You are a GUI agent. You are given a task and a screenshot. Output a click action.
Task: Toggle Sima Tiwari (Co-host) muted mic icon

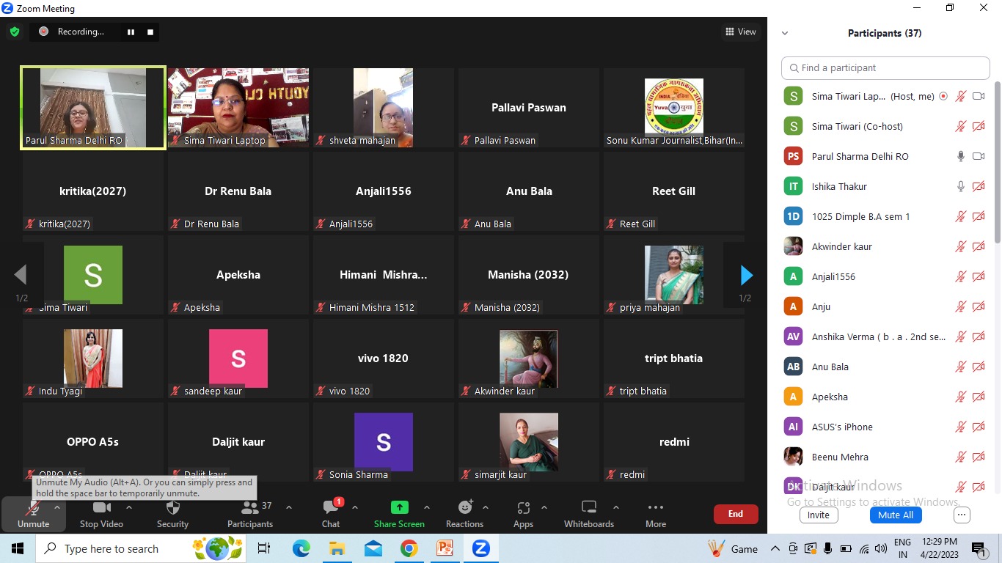961,126
